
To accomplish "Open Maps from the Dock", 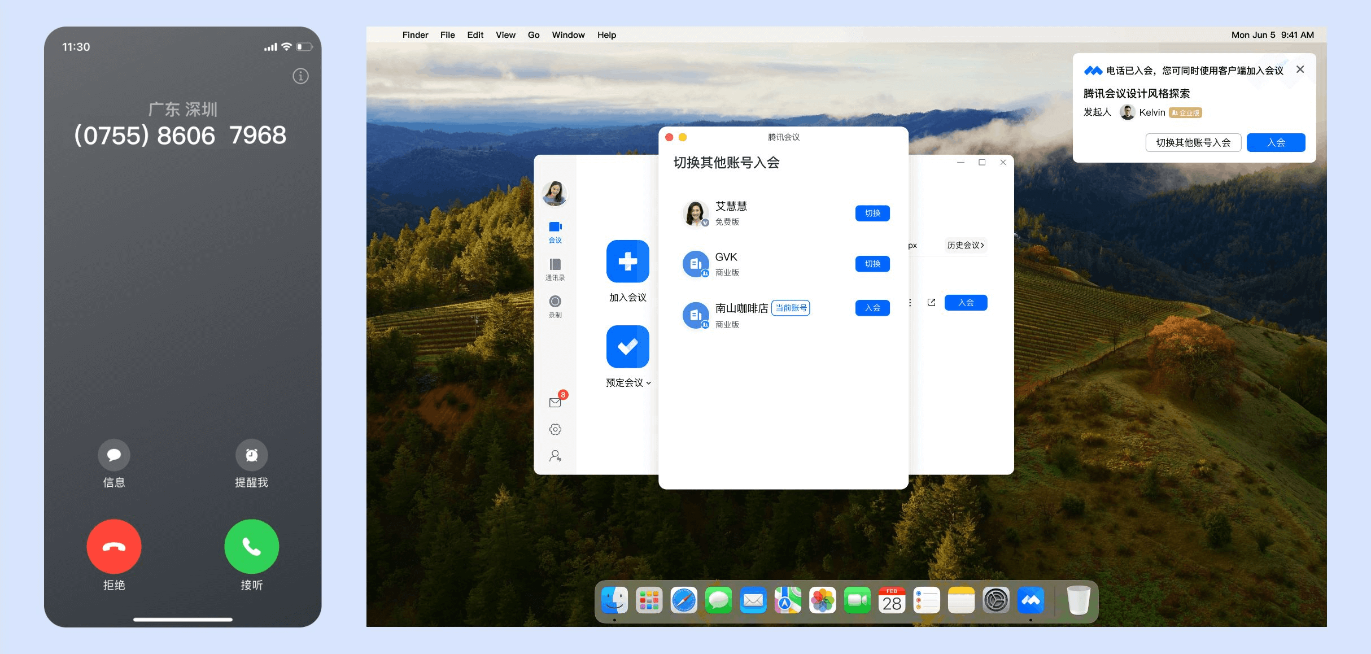I will 788,600.
